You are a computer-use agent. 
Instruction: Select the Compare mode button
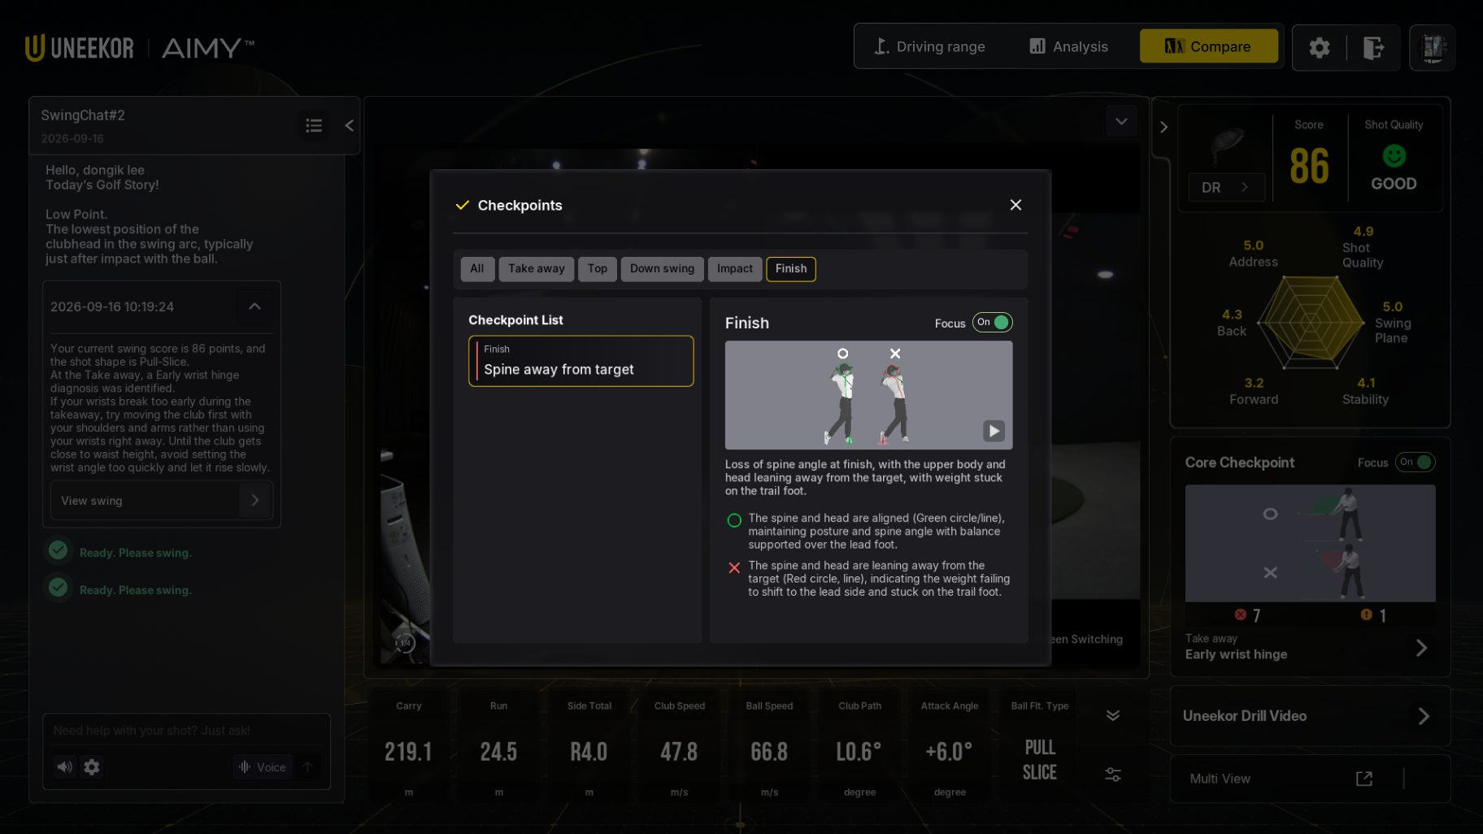(1208, 46)
